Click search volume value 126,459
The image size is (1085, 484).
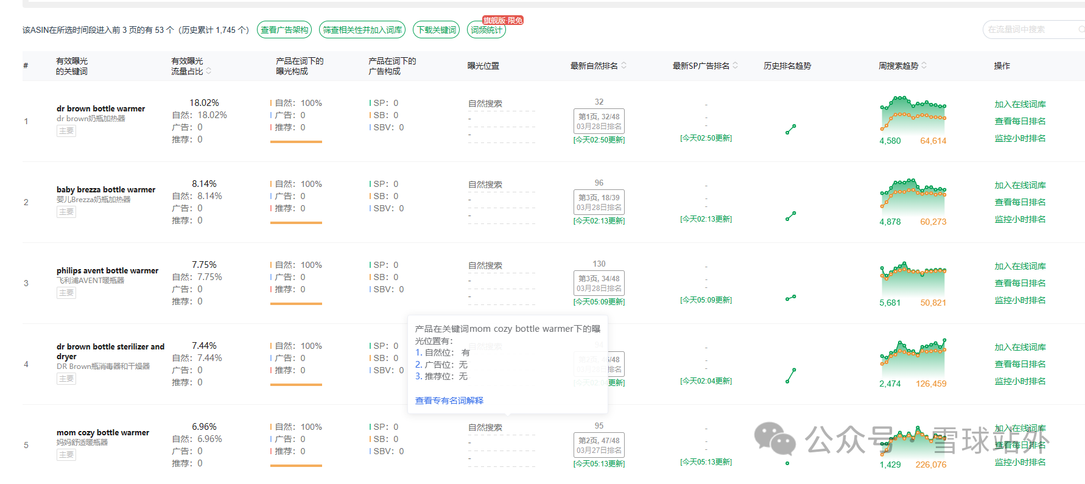(x=931, y=384)
